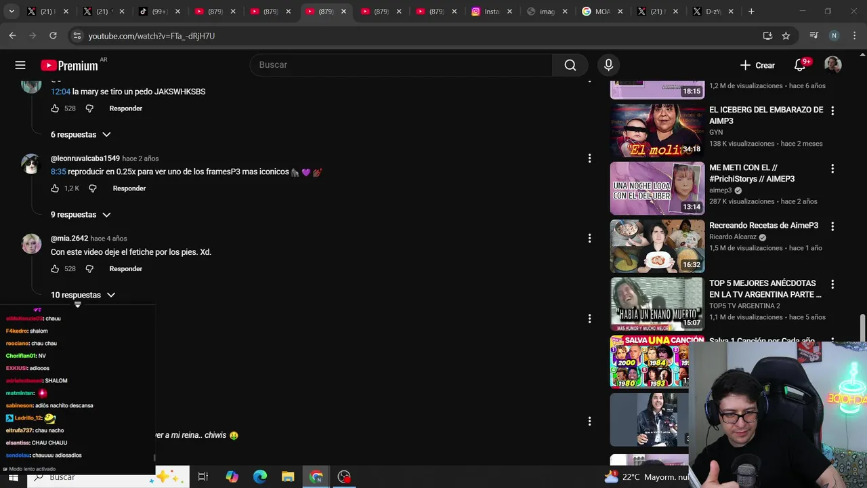Open EL ICEBERG DEL EMBARAZO thumbnail
The width and height of the screenshot is (867, 488).
[x=657, y=131]
